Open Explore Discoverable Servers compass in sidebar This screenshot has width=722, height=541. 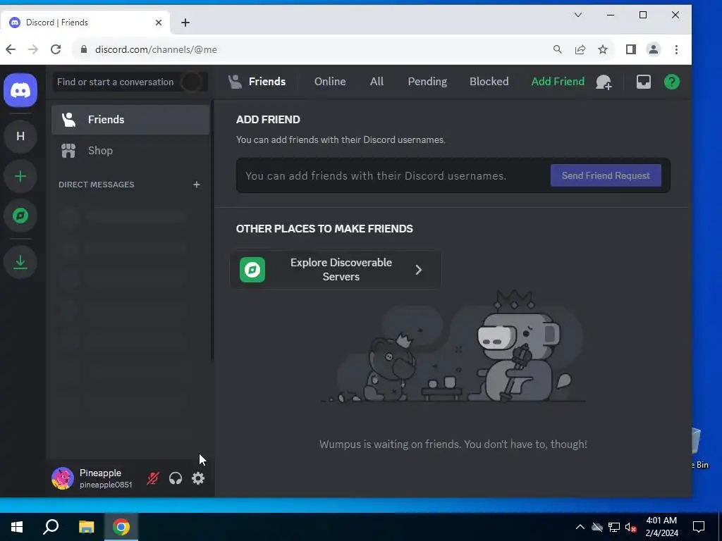20,216
